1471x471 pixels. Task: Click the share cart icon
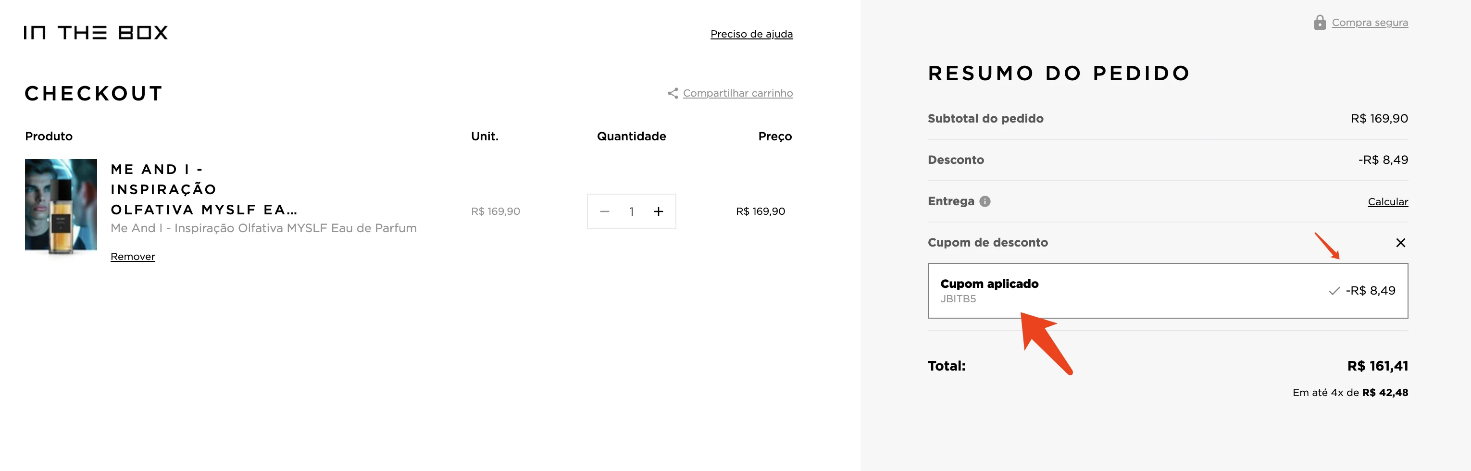click(673, 93)
